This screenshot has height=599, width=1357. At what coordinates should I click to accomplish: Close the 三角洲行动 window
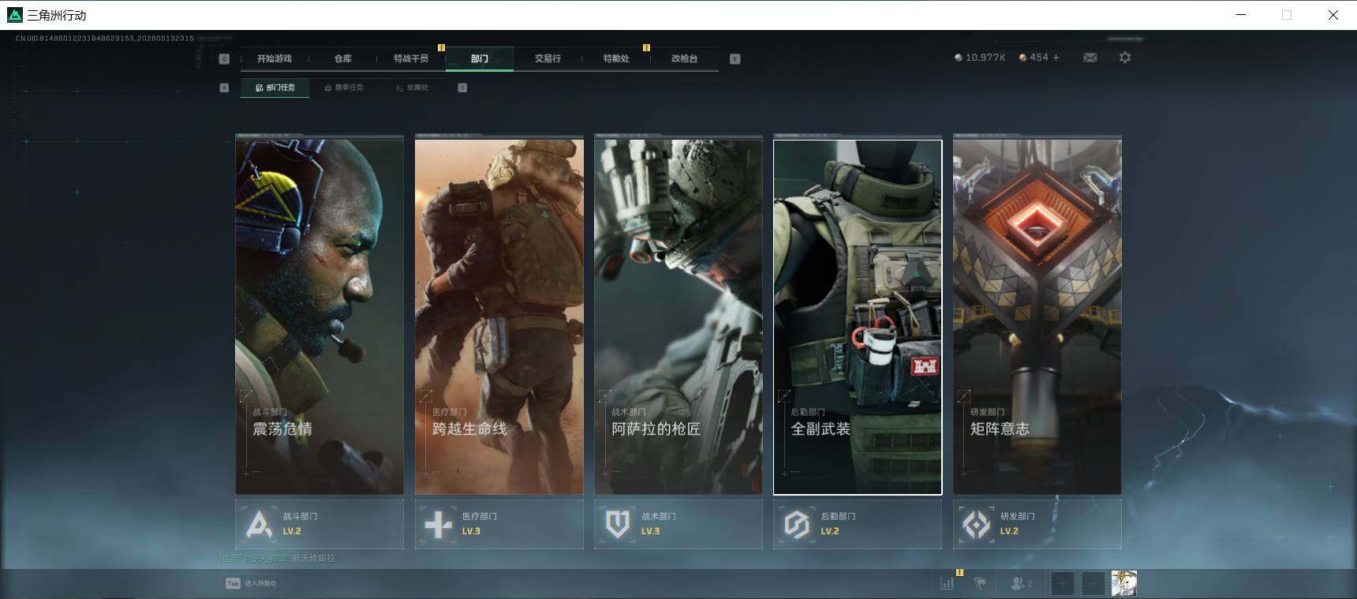click(x=1333, y=15)
